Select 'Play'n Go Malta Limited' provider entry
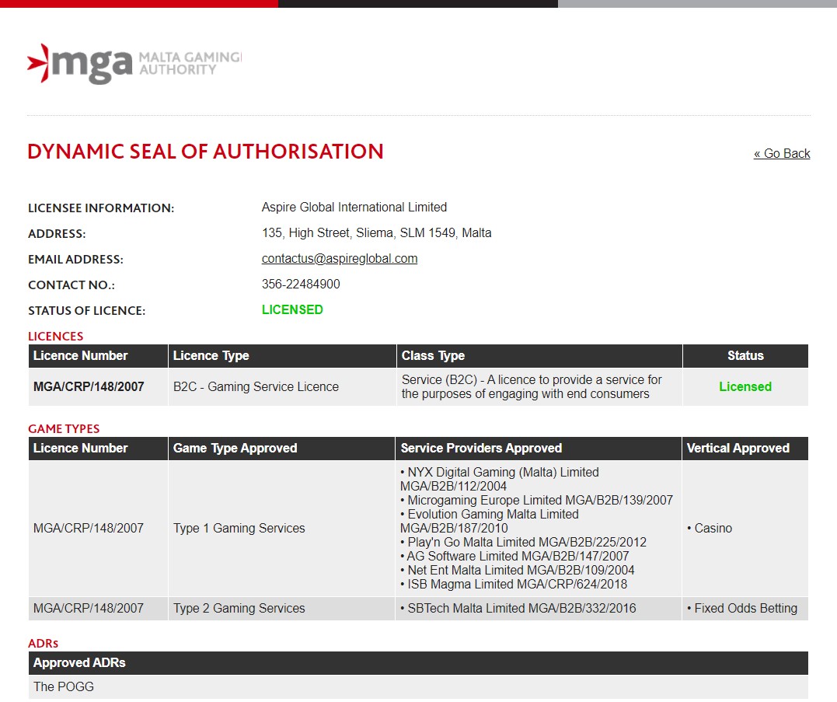Viewport: 837px width, 702px height. [x=523, y=542]
